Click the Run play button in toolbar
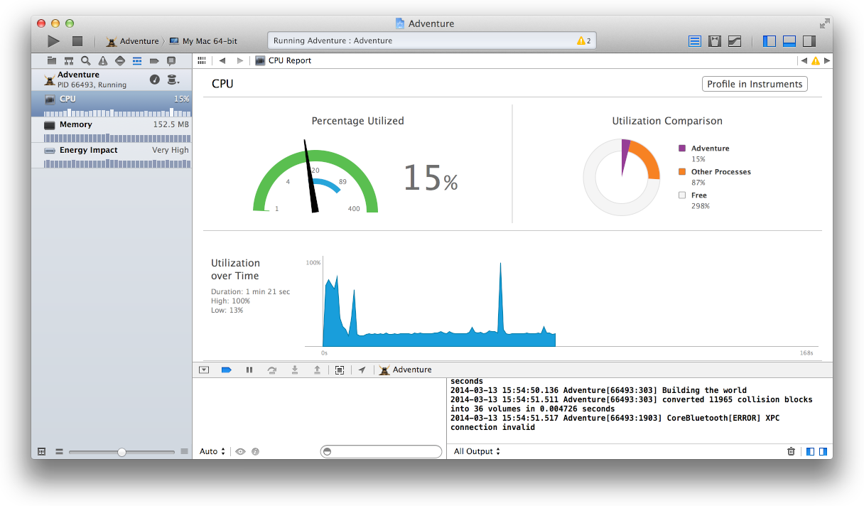 click(53, 41)
